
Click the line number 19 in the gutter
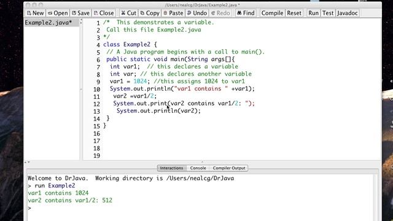point(97,155)
